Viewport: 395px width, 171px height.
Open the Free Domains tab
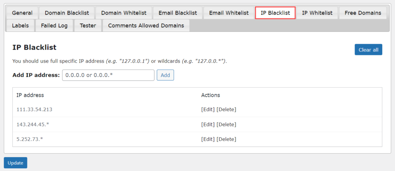(x=363, y=13)
